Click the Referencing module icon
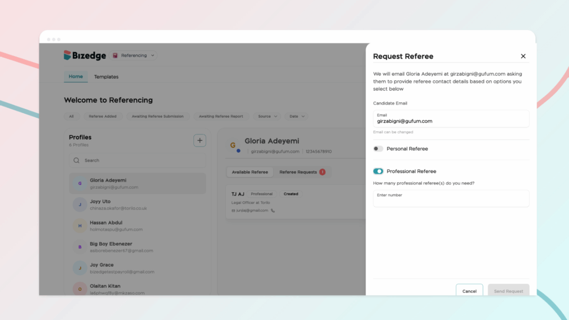The width and height of the screenshot is (569, 320). (115, 56)
